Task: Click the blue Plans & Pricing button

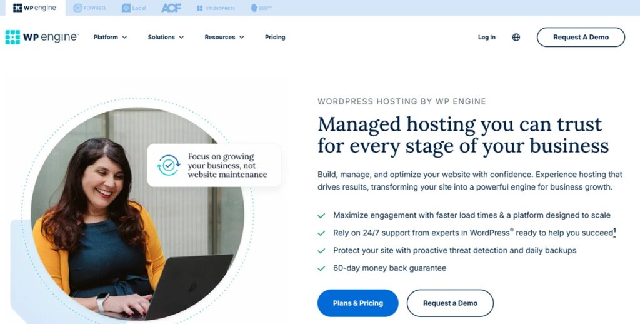Action: pyautogui.click(x=358, y=303)
